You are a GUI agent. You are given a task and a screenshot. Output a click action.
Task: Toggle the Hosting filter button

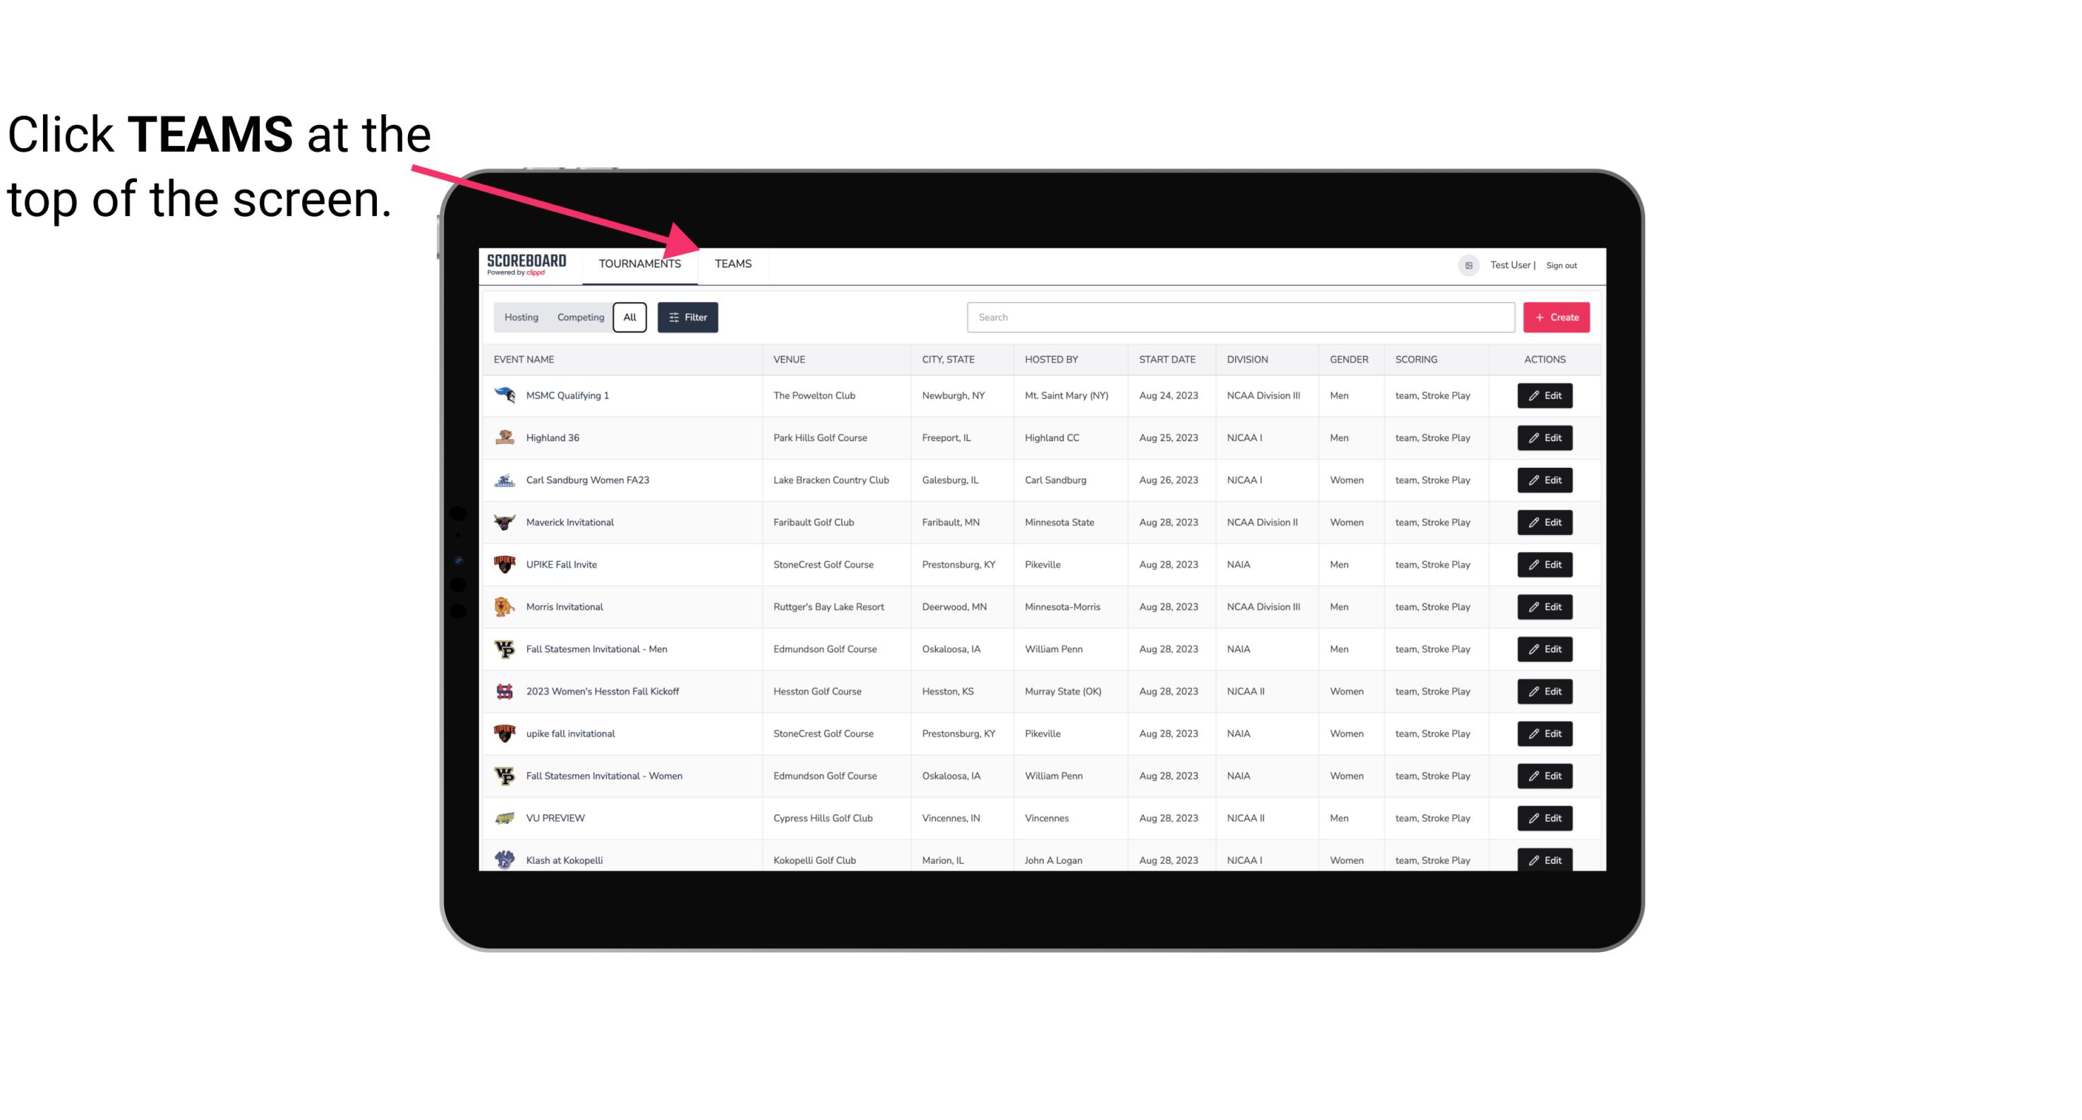point(521,318)
